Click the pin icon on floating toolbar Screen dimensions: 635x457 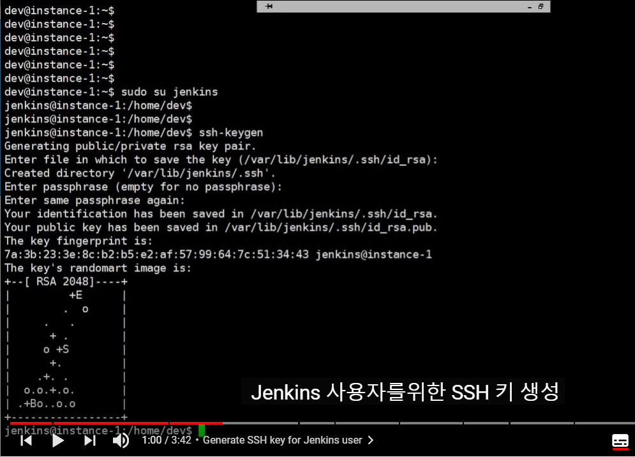(269, 6)
